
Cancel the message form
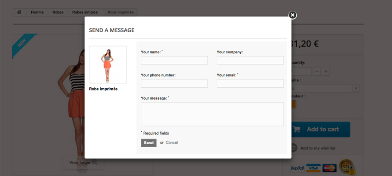coord(172,142)
